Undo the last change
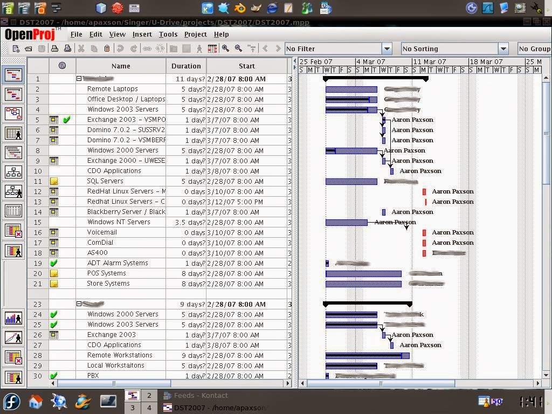Screen dimensions: 552x414 (121, 49)
